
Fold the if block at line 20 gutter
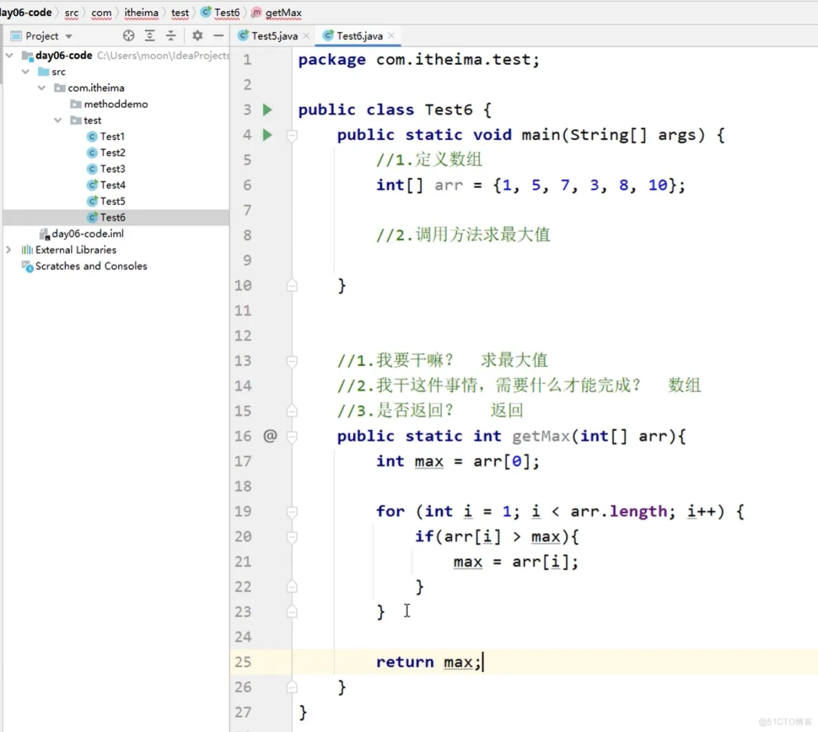click(292, 537)
